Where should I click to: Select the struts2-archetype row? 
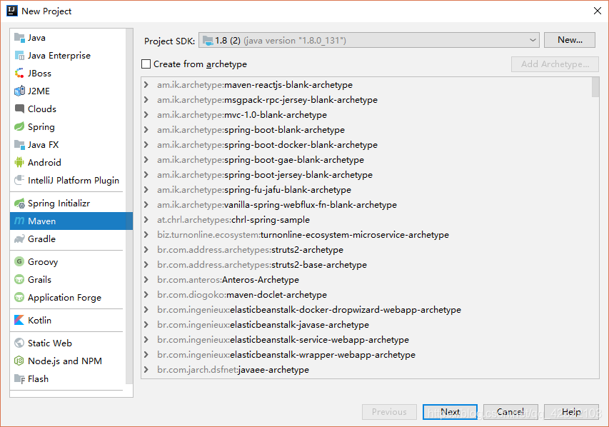[x=367, y=250]
